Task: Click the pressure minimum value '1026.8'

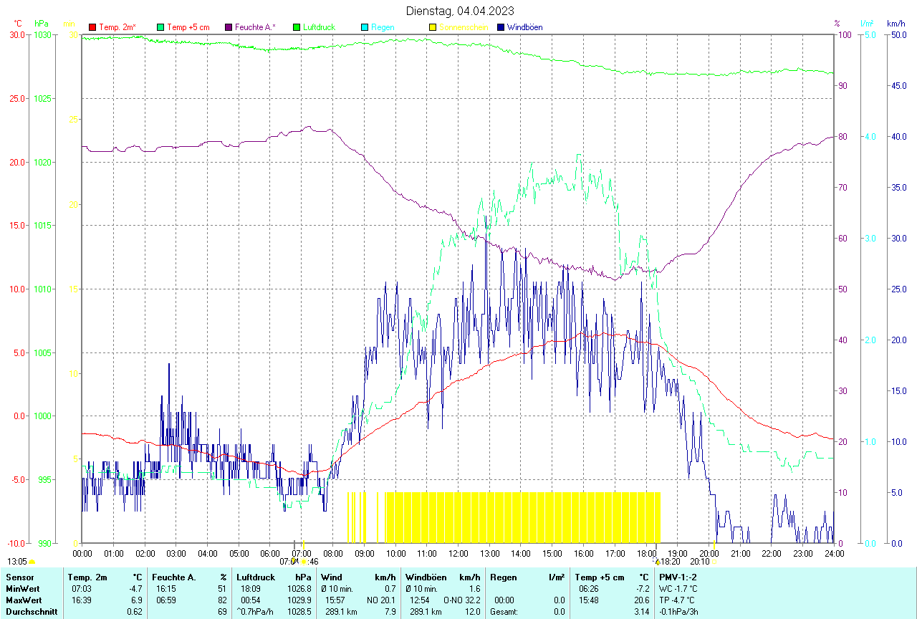Action: [x=299, y=589]
